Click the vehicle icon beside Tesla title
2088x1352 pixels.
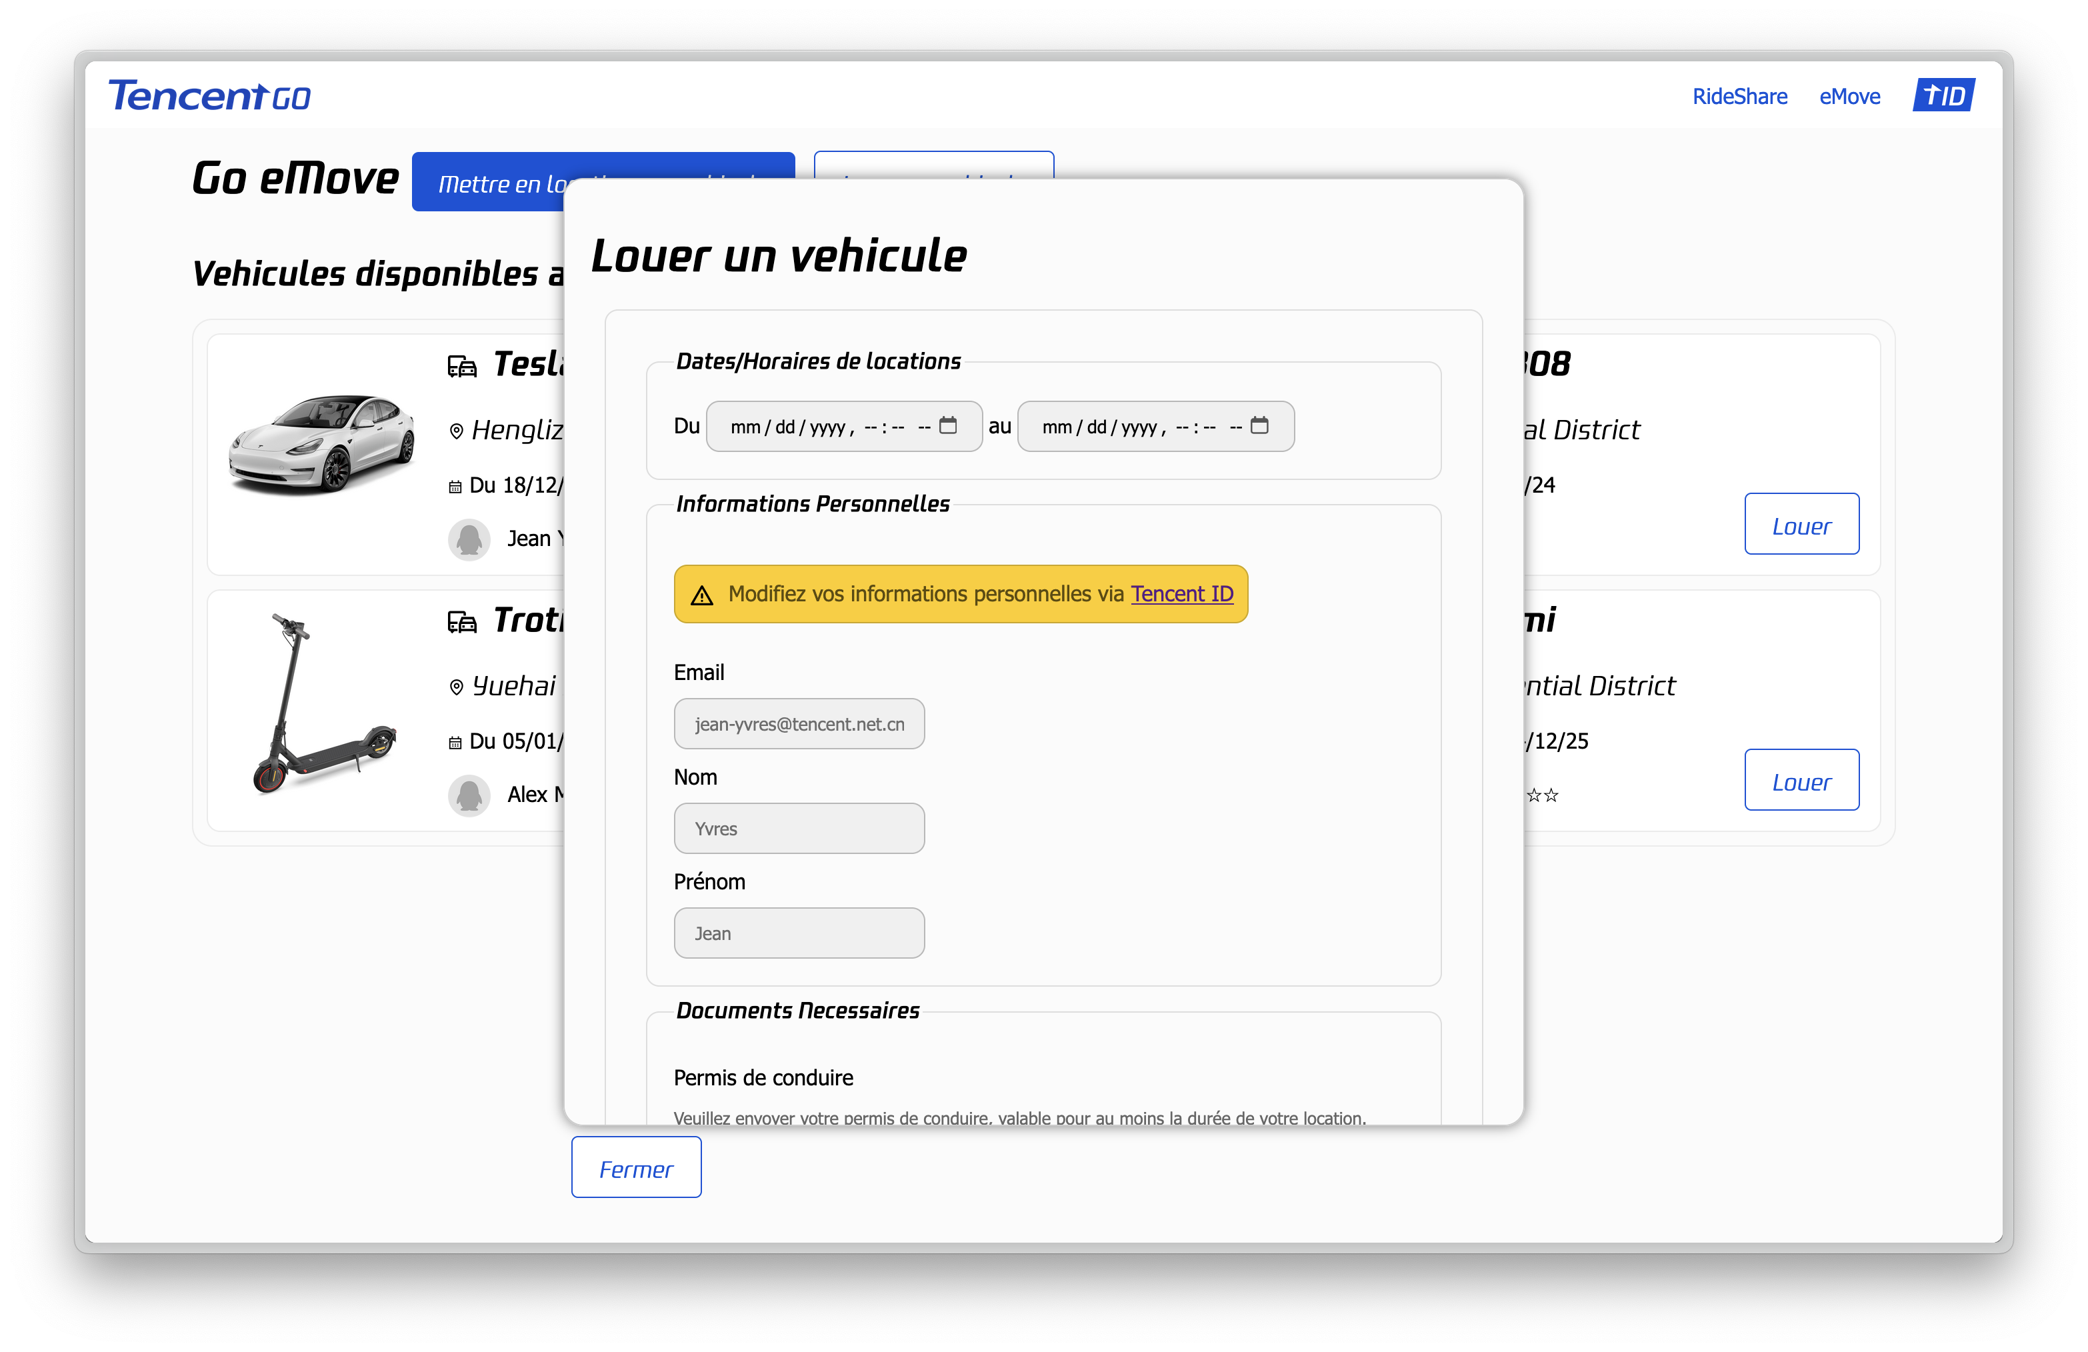(463, 366)
